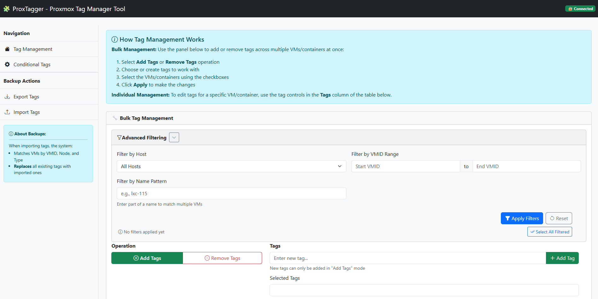Image resolution: width=598 pixels, height=299 pixels.
Task: Reset the filters
Action: click(559, 218)
